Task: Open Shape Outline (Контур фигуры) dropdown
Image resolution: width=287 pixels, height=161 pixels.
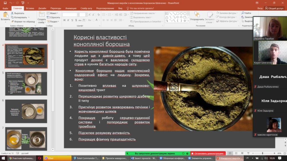Action: click(x=226, y=17)
